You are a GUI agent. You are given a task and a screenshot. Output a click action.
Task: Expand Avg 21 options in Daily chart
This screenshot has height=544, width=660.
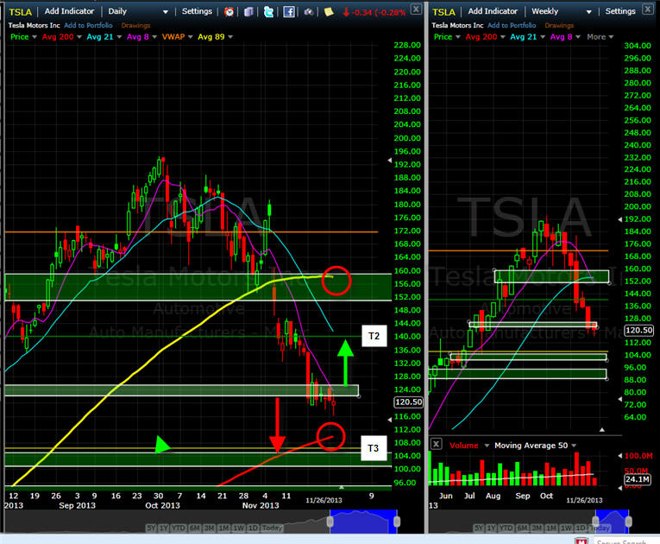tap(119, 37)
